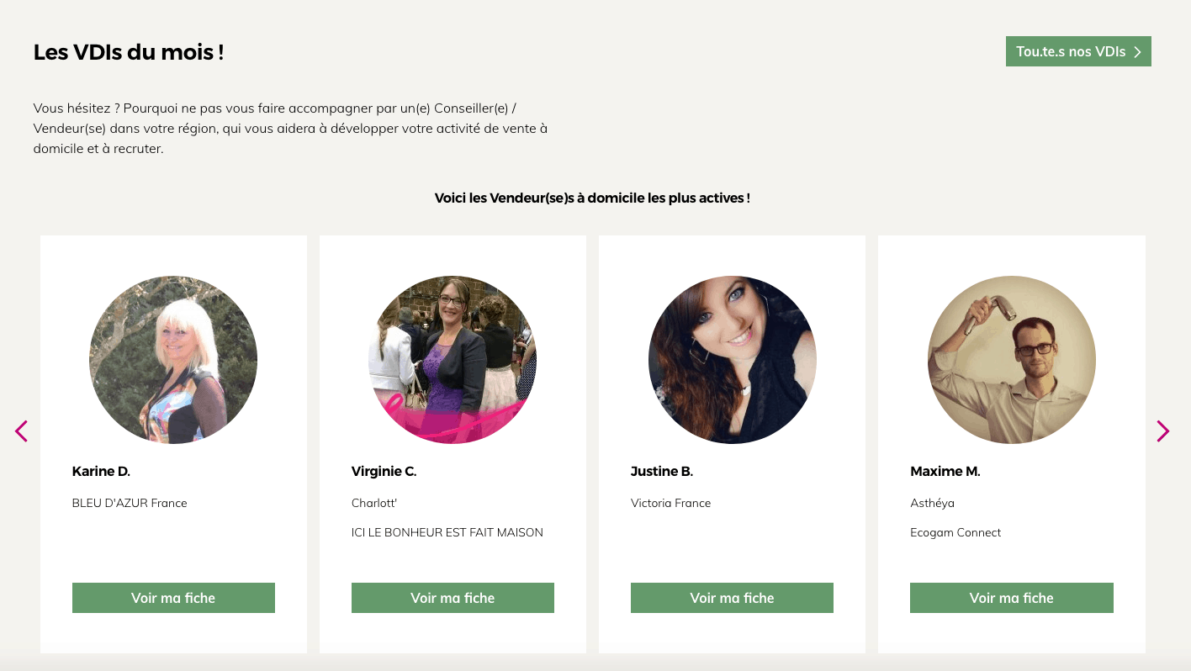1191x671 pixels.
Task: Click 'Voir ma fiche' for Karine D.
Action: pyautogui.click(x=173, y=598)
